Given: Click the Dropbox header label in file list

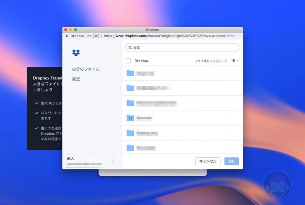Looking at the screenshot, I should (x=142, y=61).
